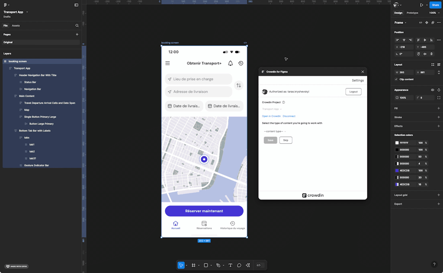Select the Move tool in the toolbar
This screenshot has height=273, width=443.
pyautogui.click(x=181, y=265)
